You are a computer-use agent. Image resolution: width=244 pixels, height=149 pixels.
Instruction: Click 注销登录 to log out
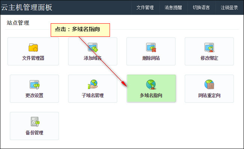(229, 8)
